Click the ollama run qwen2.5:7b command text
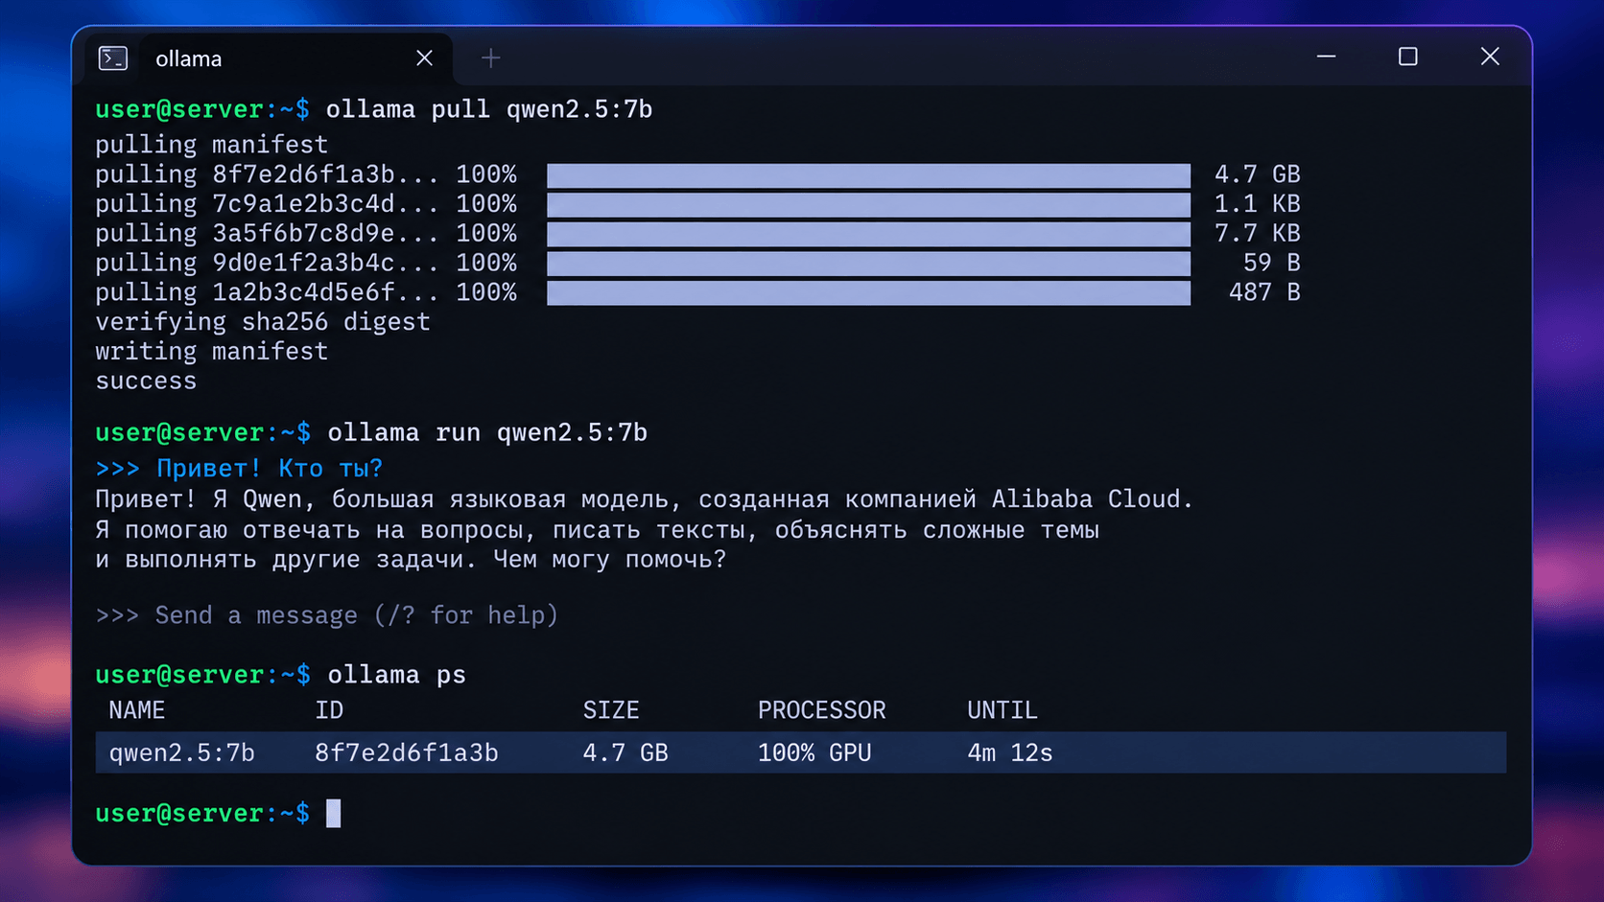This screenshot has width=1604, height=902. pos(487,432)
